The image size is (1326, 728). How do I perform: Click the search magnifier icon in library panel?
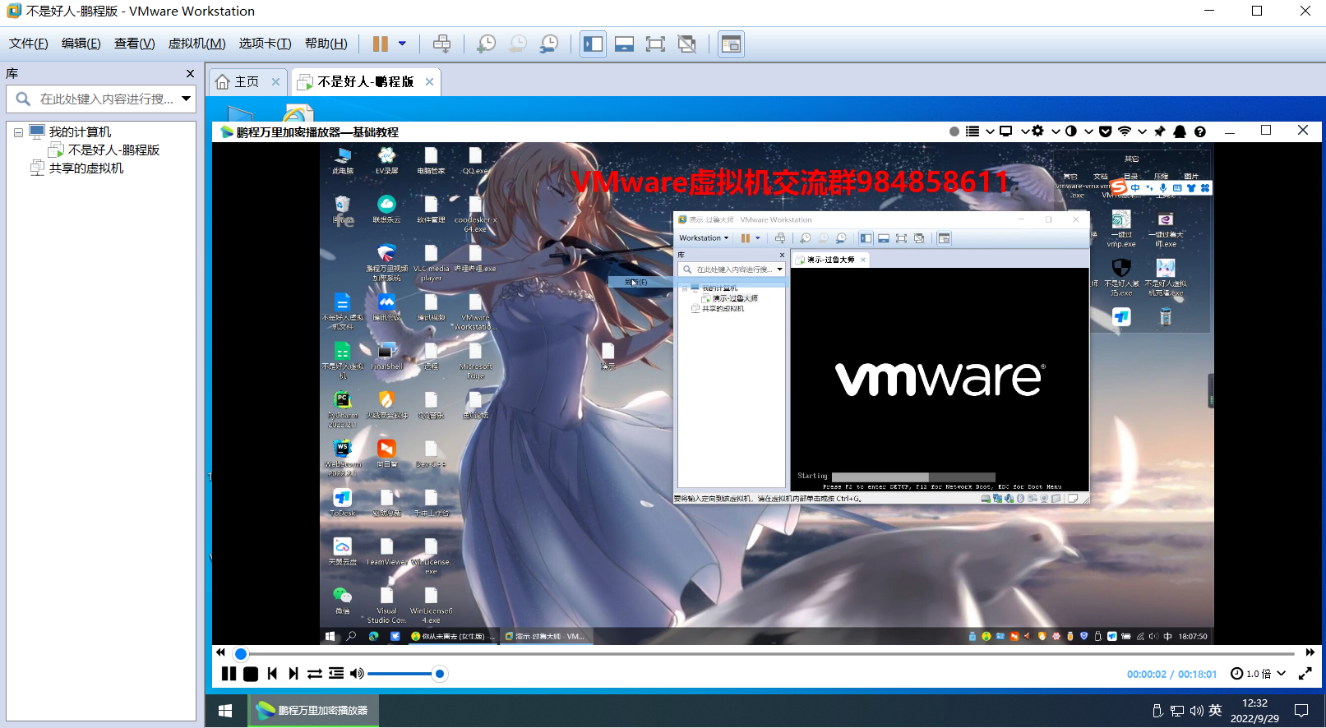point(23,99)
